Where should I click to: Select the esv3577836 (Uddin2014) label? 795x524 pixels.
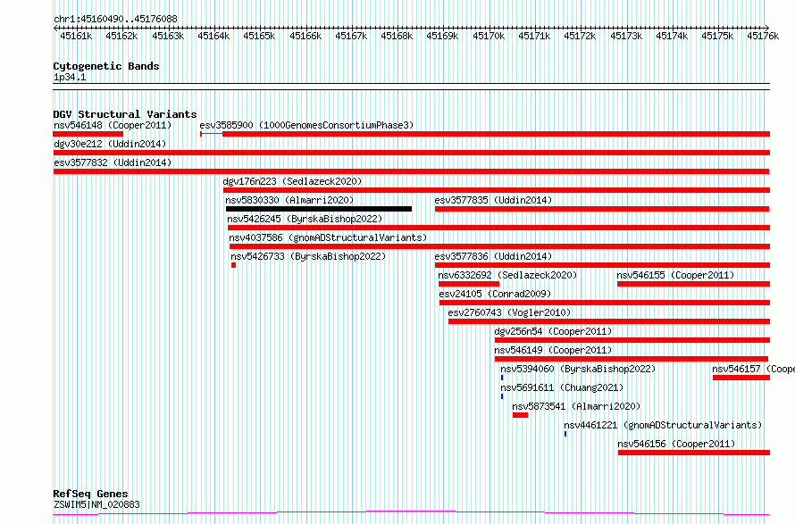[493, 256]
